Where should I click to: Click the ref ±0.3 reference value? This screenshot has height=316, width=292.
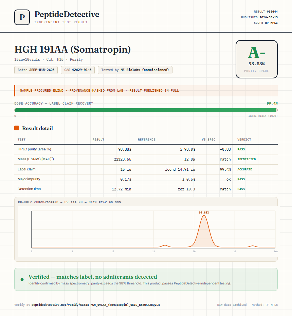point(186,189)
